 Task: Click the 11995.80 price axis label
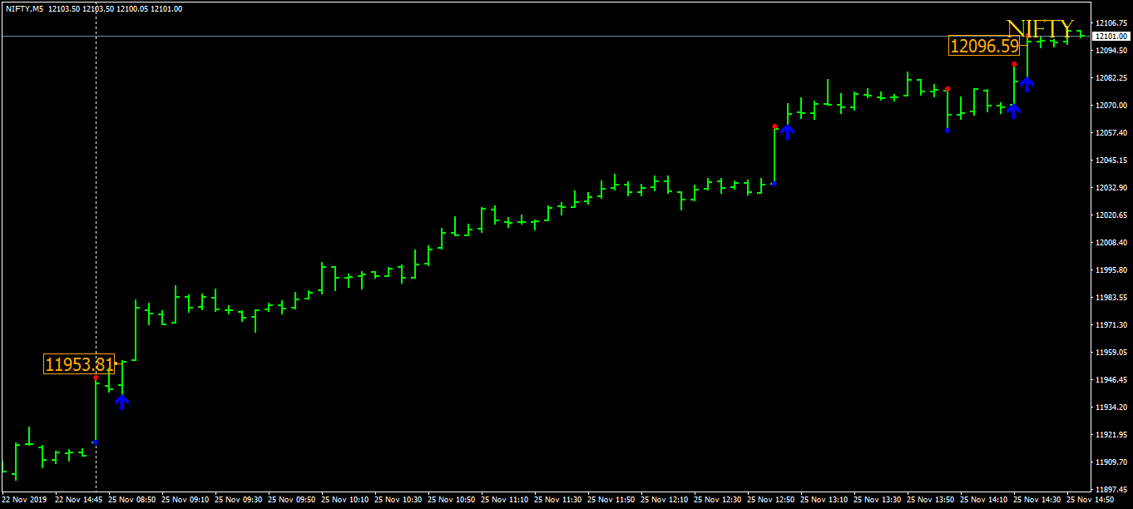(1112, 270)
